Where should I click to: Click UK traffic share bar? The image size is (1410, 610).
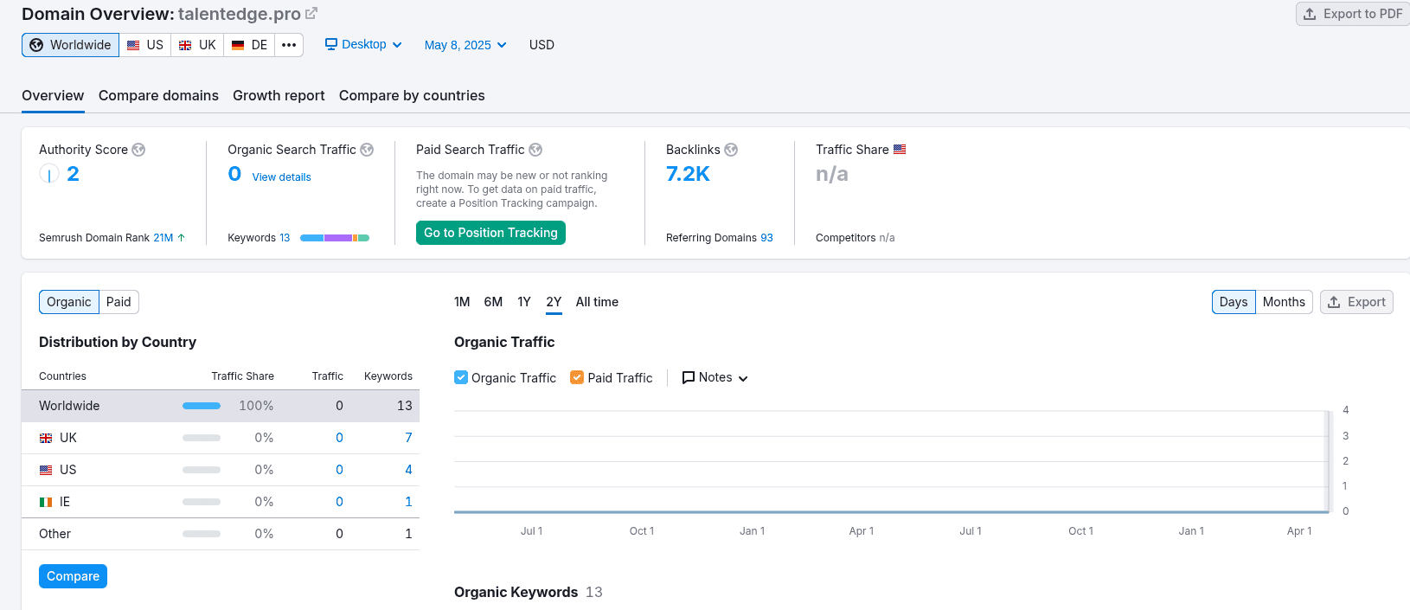202,438
